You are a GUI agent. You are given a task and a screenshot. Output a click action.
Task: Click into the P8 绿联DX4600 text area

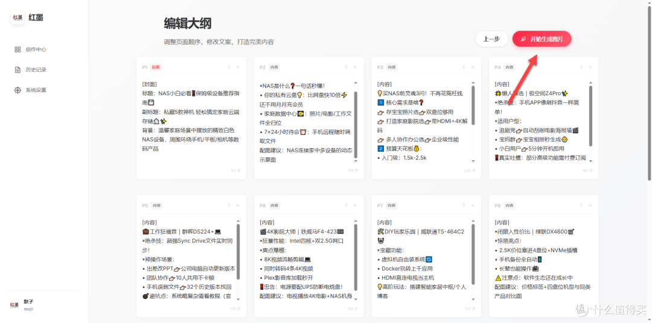[x=544, y=260]
